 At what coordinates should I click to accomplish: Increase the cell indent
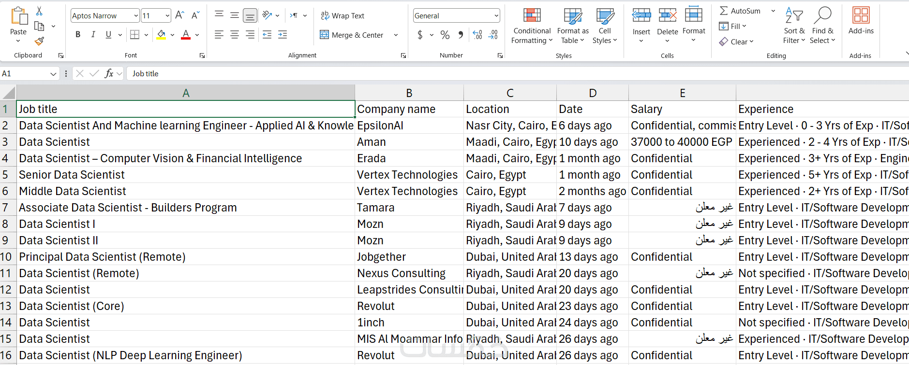point(283,35)
